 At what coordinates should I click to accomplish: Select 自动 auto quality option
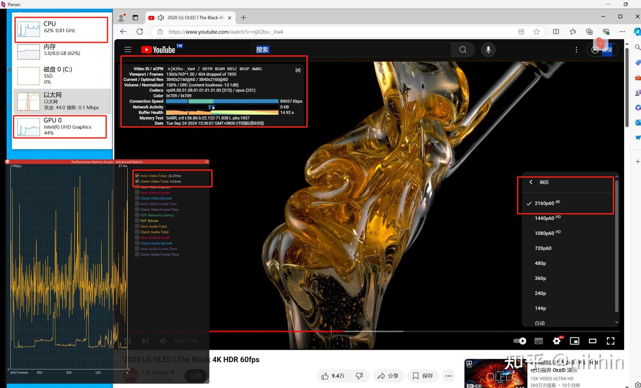click(x=568, y=323)
